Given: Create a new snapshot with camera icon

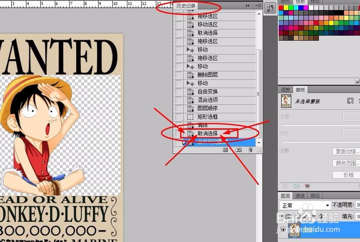Looking at the screenshot, I should pos(238,150).
